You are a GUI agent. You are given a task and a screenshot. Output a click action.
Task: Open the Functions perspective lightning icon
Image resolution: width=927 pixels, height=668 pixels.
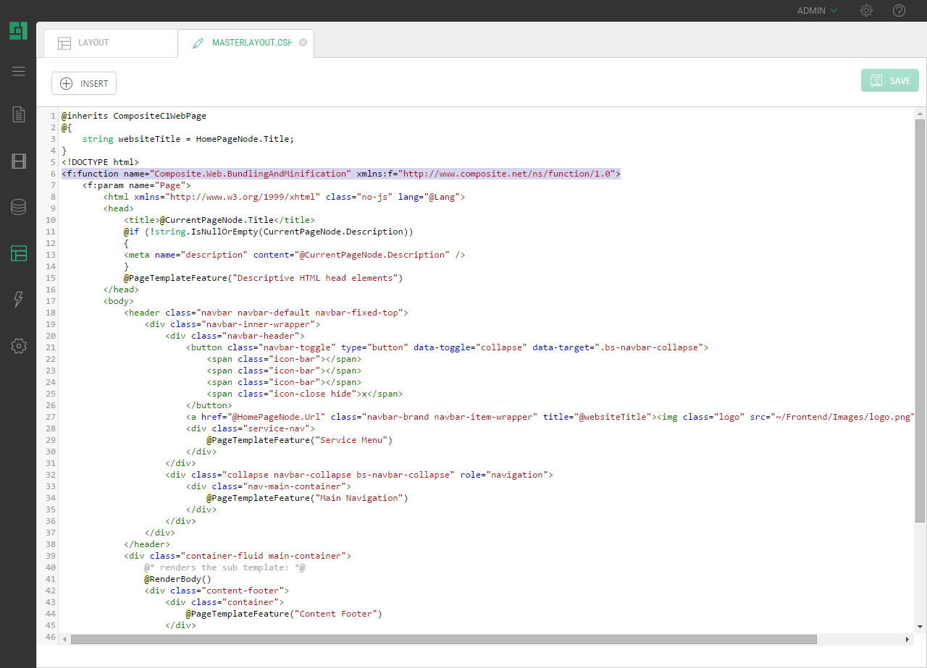(x=19, y=300)
